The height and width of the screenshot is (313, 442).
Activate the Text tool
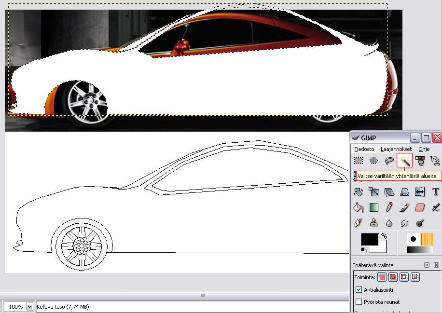coord(435,192)
